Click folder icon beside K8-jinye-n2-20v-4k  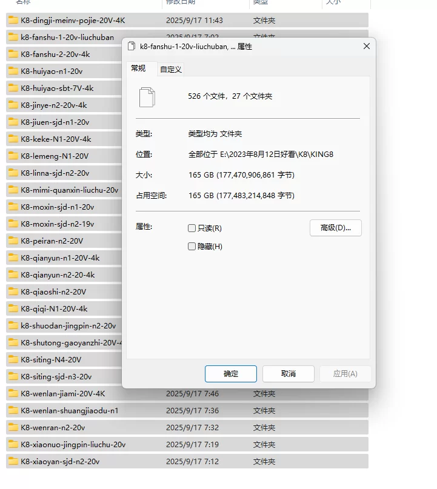point(13,105)
